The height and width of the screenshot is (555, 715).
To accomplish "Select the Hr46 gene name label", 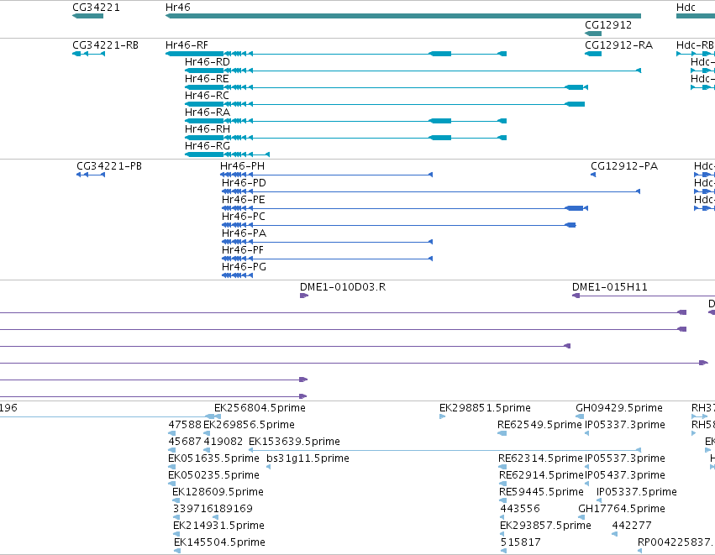I will point(178,8).
